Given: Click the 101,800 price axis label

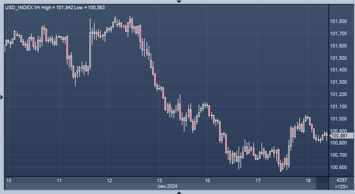Looking at the screenshot, I should [339, 21].
